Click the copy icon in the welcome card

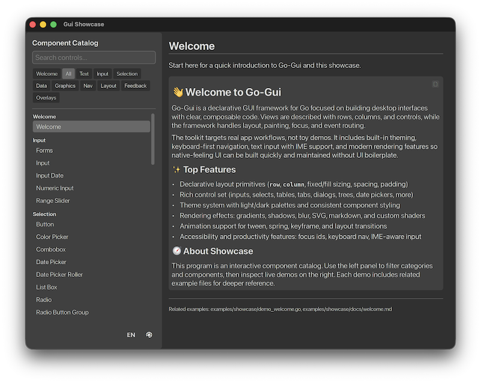point(435,84)
